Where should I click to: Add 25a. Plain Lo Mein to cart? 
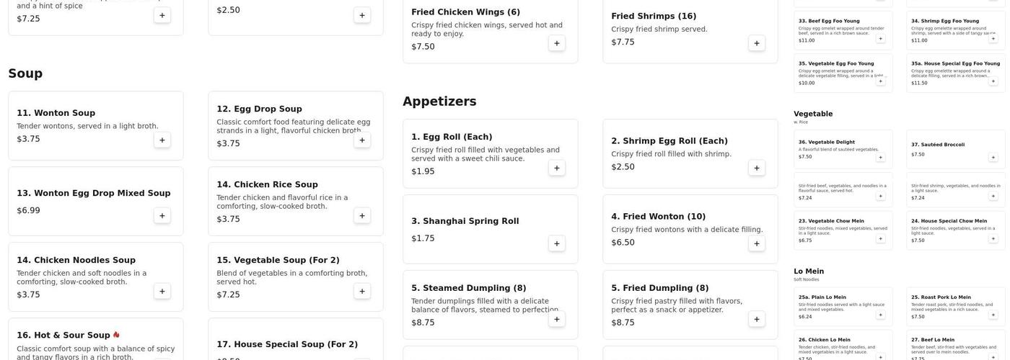click(x=880, y=315)
